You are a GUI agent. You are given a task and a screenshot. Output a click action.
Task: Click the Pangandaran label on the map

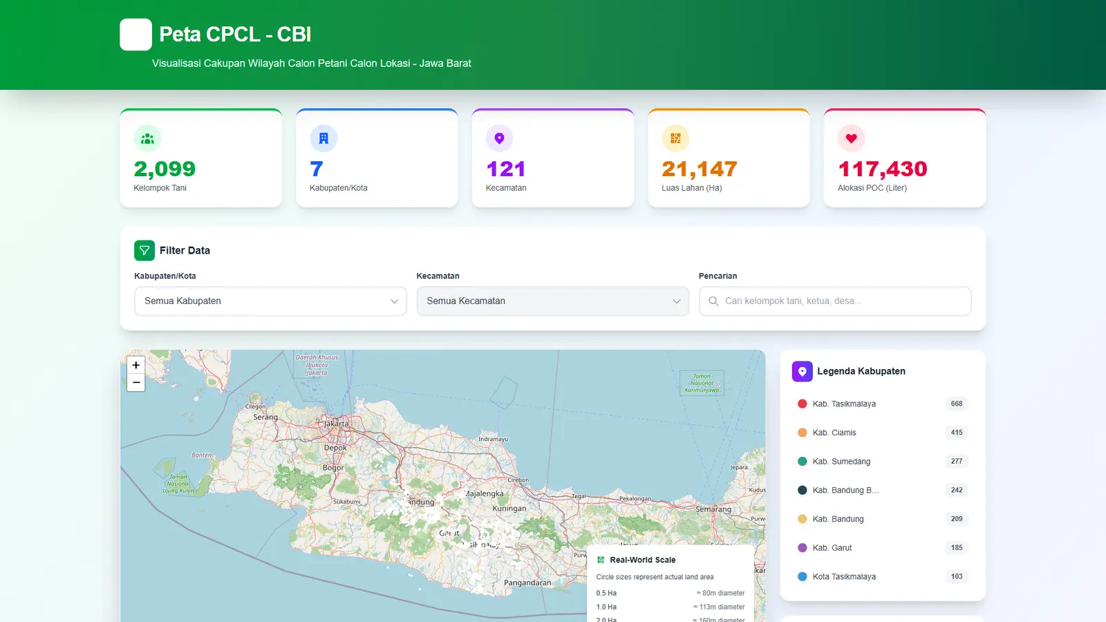point(527,583)
